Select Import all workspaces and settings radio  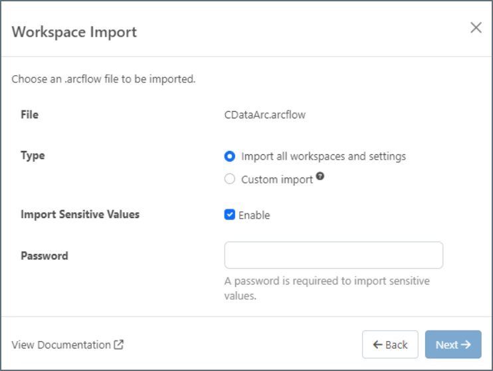[x=230, y=156]
